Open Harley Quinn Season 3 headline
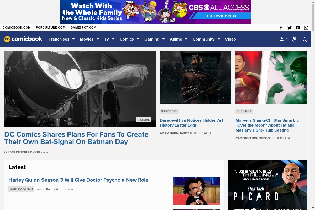 point(78,180)
